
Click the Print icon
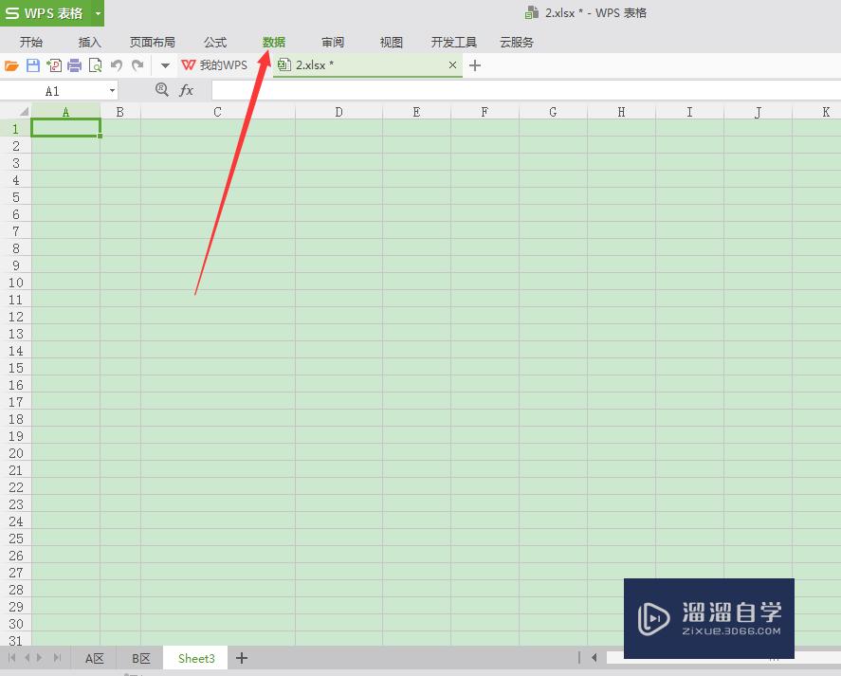pos(74,64)
